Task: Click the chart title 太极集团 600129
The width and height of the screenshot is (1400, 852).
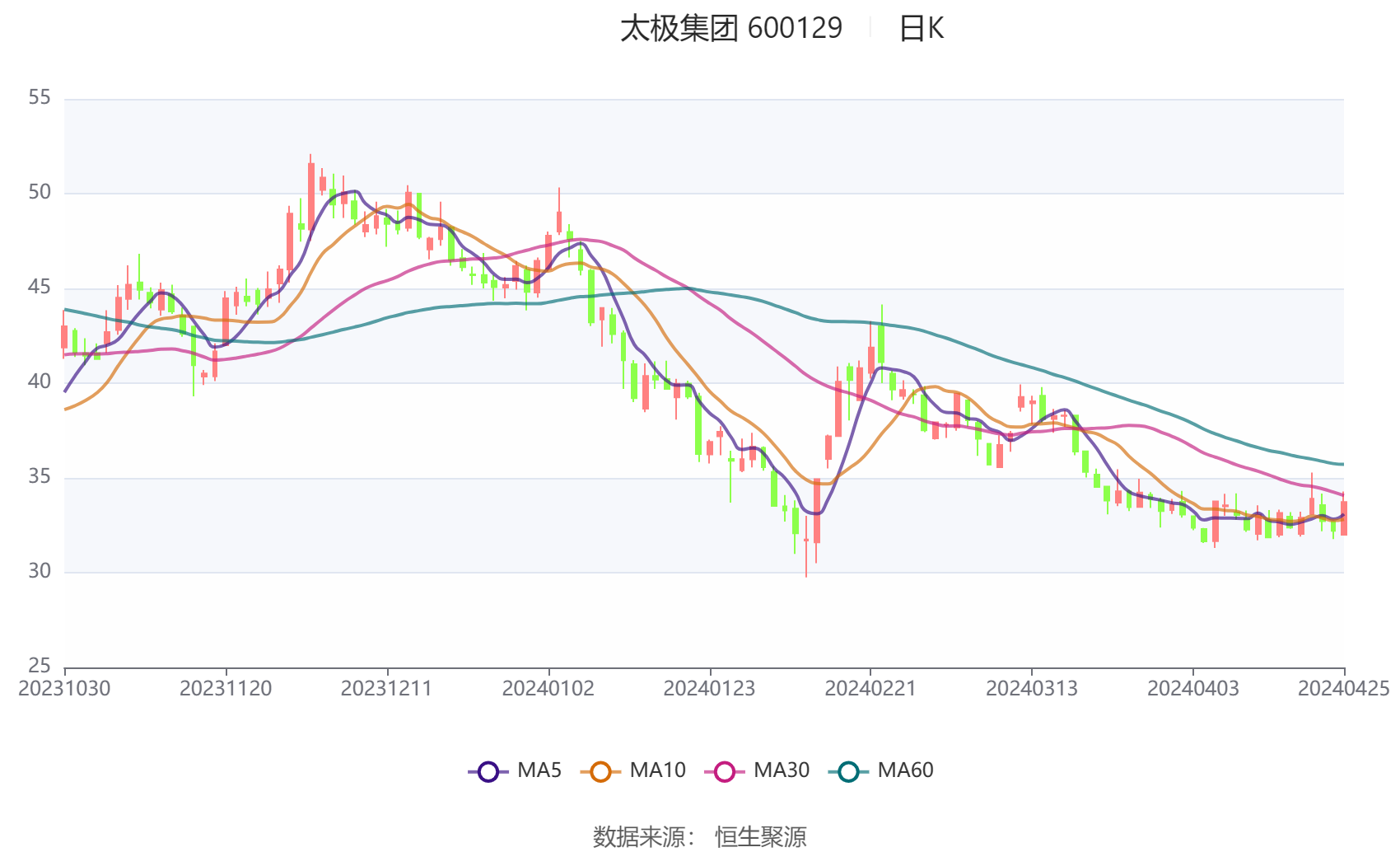Action: (731, 28)
